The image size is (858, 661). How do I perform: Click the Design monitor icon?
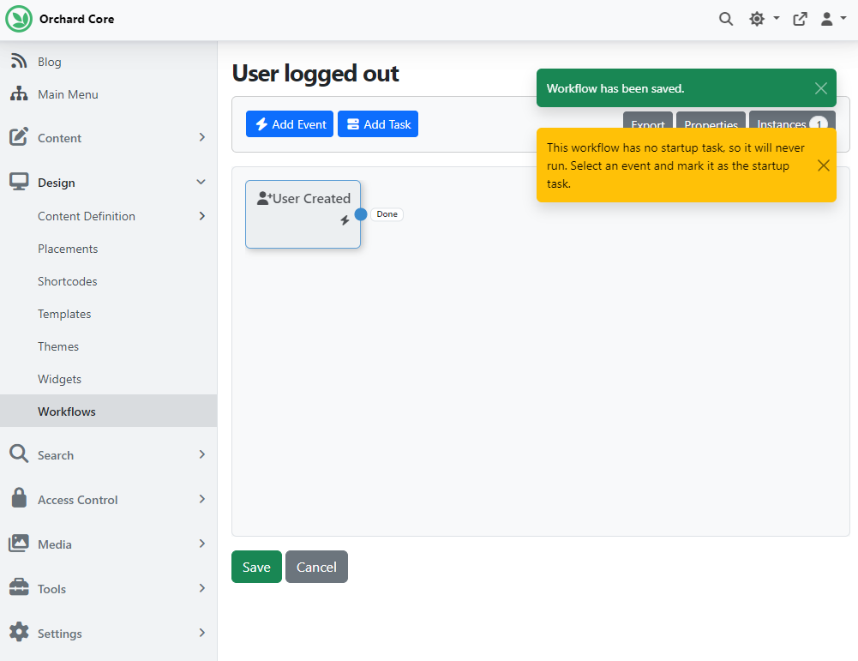(19, 182)
